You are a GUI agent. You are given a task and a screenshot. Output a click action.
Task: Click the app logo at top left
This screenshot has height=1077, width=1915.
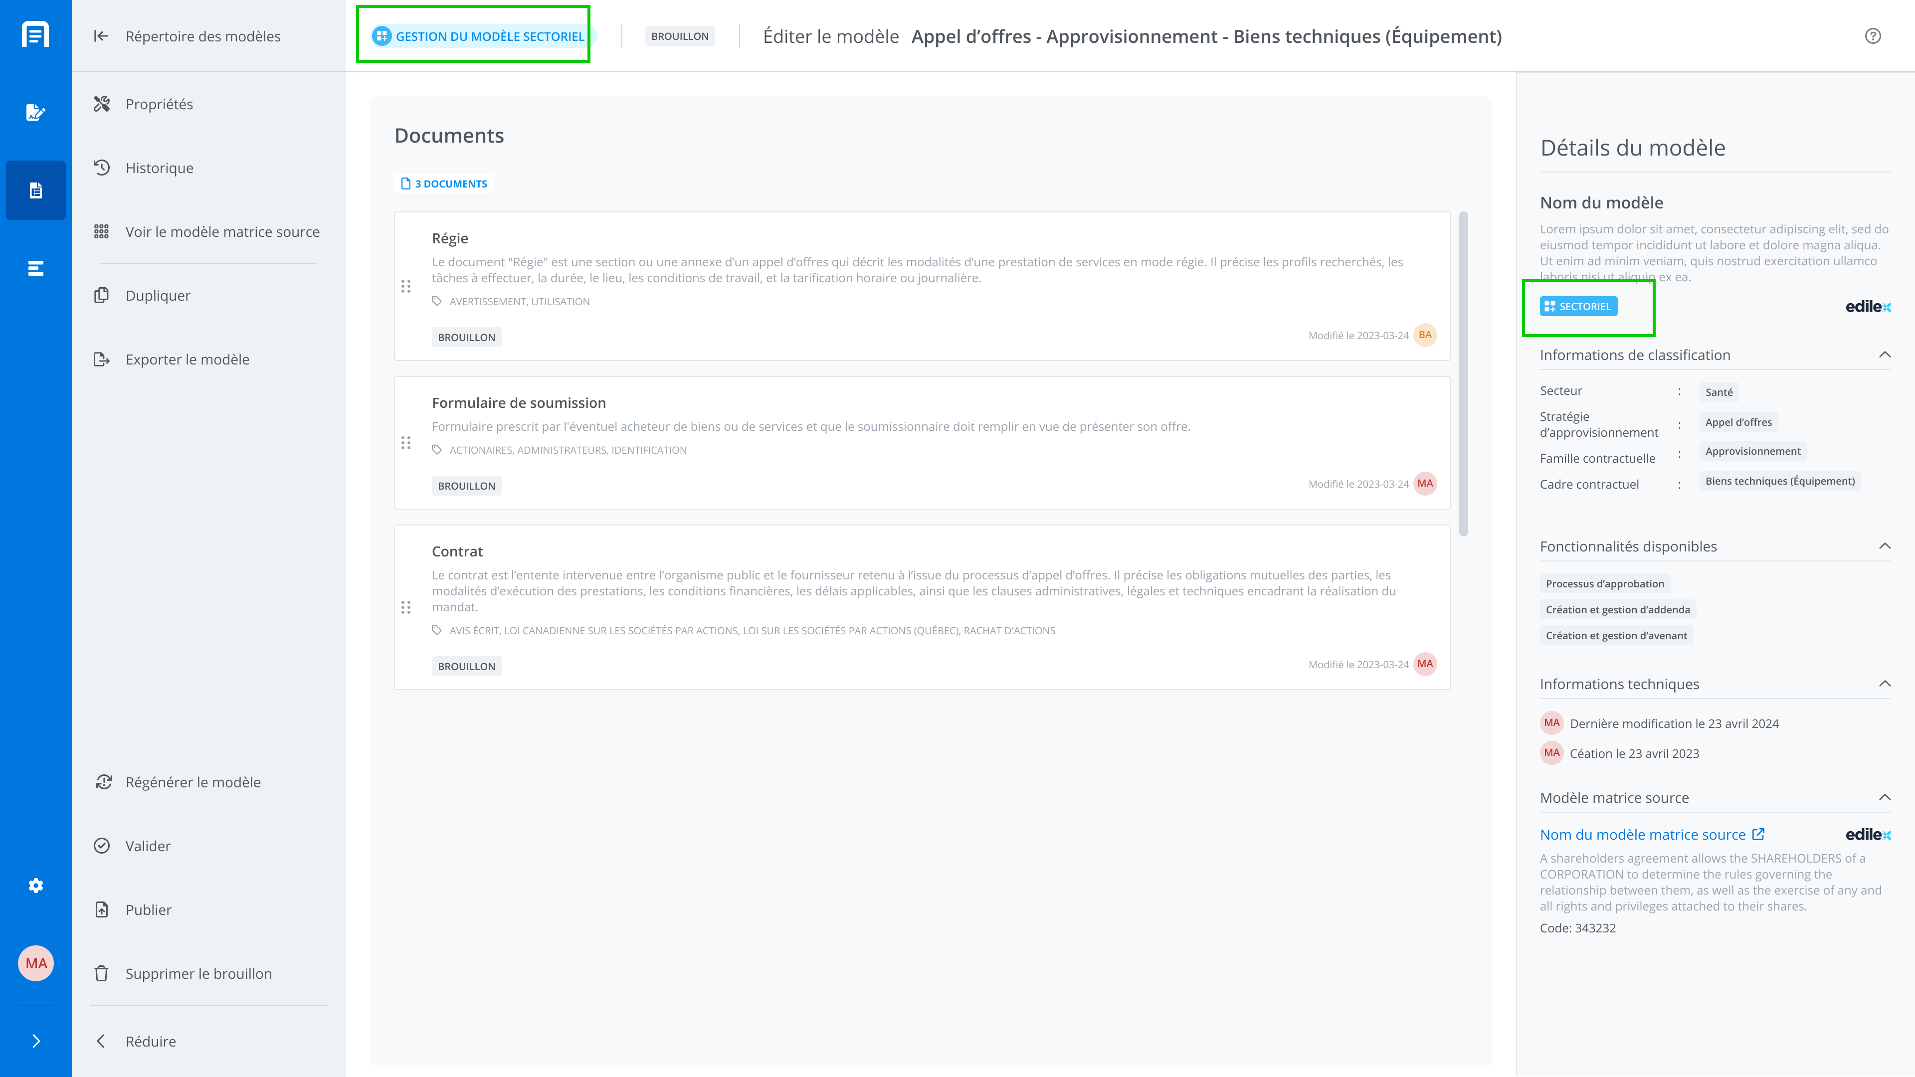[36, 35]
